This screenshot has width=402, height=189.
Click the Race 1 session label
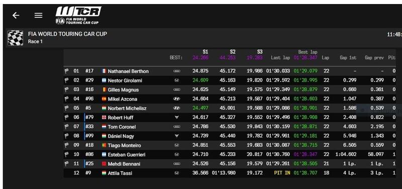pyautogui.click(x=35, y=41)
